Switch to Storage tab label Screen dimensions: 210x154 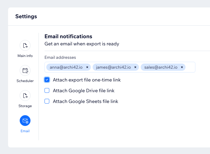click(25, 106)
